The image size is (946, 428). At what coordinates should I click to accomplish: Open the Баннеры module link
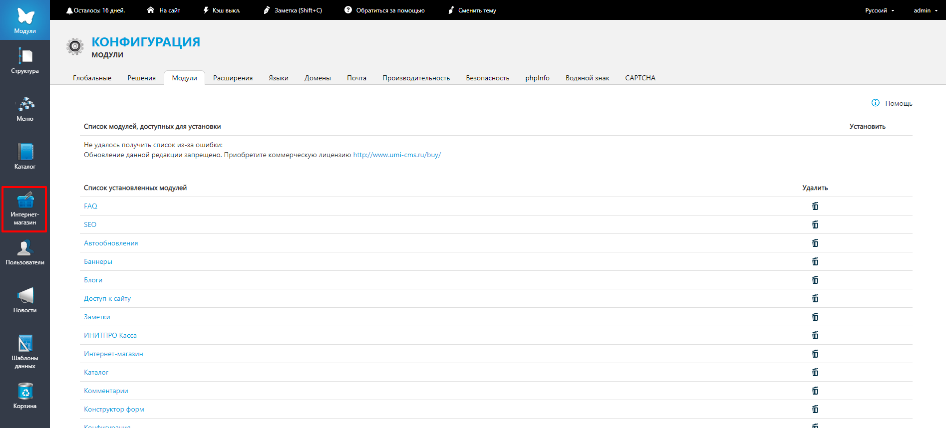[98, 261]
